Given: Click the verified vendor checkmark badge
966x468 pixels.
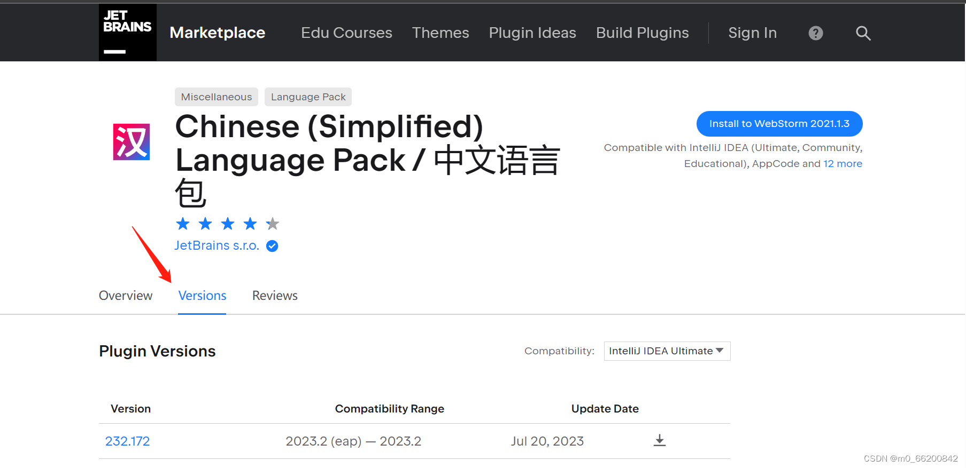Looking at the screenshot, I should point(272,246).
